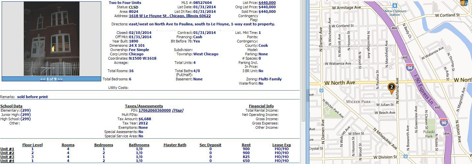Click the Year Built value 1890

pos(134,41)
